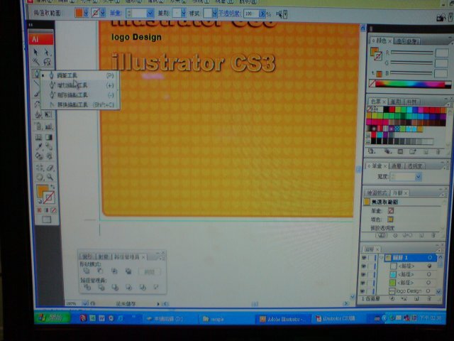Open fill color dropdown in control bar

86,13
